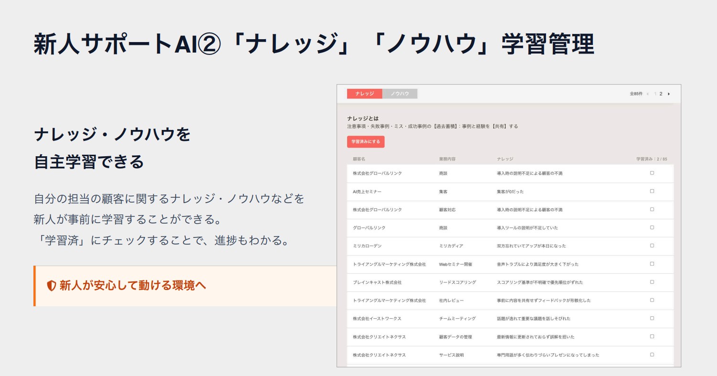Screen dimensions: 717x376
Task: Check the グローバルリンク 導入ツール row checkbox
Action: [x=652, y=227]
